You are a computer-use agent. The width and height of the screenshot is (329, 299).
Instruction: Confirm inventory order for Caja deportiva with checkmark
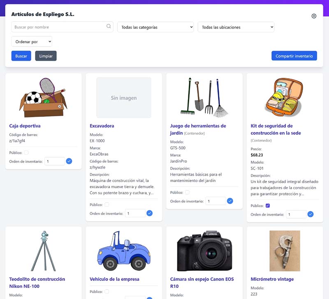pyautogui.click(x=69, y=161)
